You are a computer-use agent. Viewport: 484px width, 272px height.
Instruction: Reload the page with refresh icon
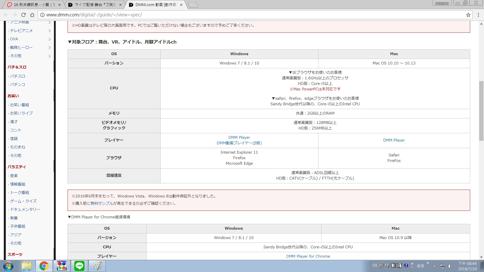pyautogui.click(x=23, y=15)
